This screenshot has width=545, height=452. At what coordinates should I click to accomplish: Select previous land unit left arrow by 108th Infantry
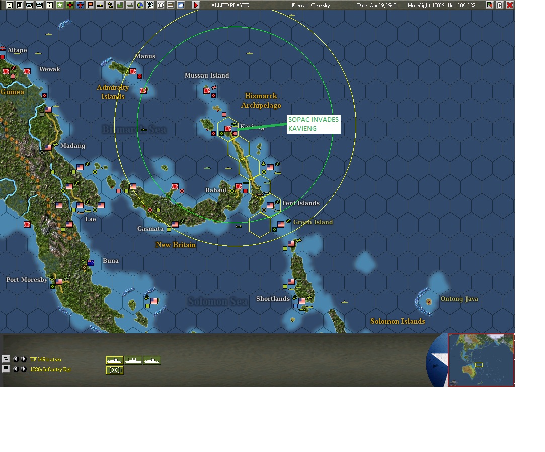[16, 369]
